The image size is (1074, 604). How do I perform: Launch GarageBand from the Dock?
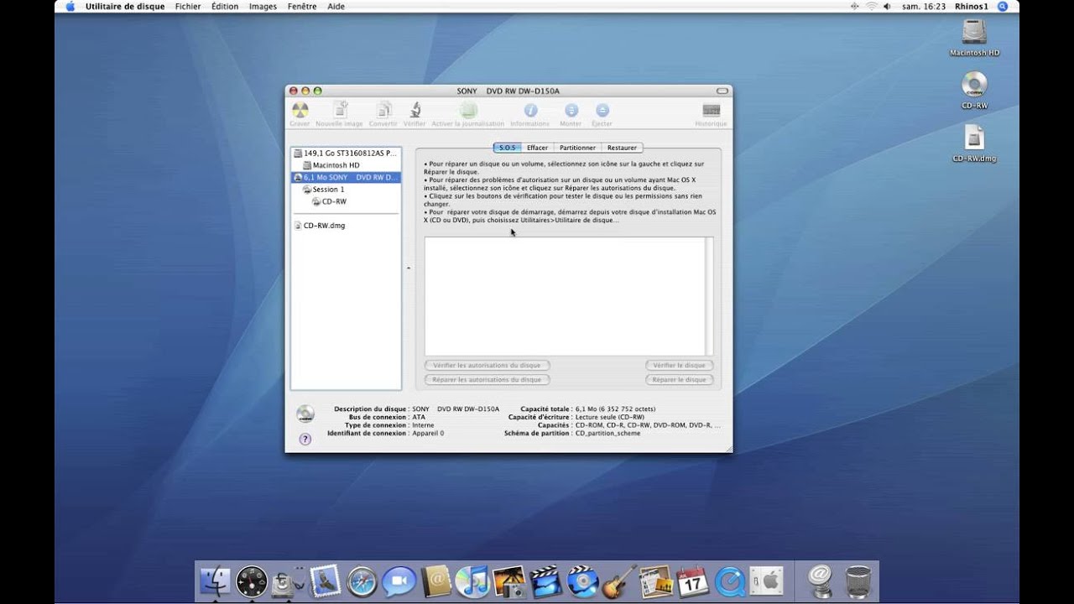[619, 581]
